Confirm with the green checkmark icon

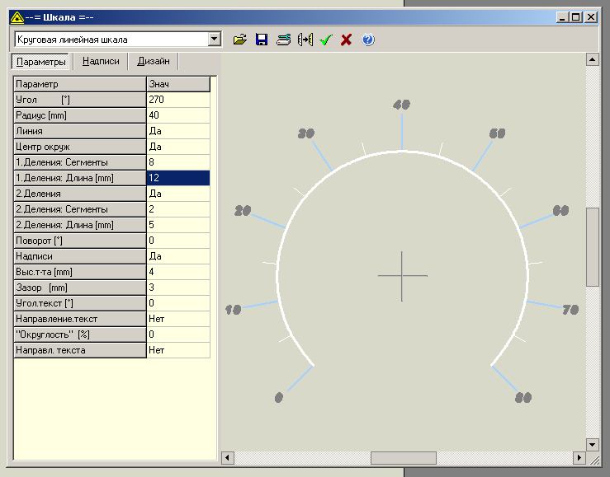click(325, 40)
